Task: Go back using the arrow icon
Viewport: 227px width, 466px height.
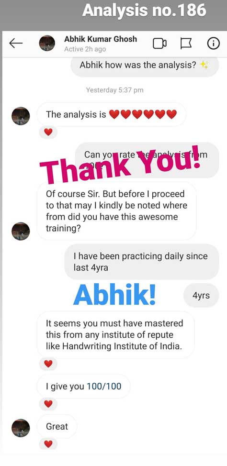Action: point(16,44)
